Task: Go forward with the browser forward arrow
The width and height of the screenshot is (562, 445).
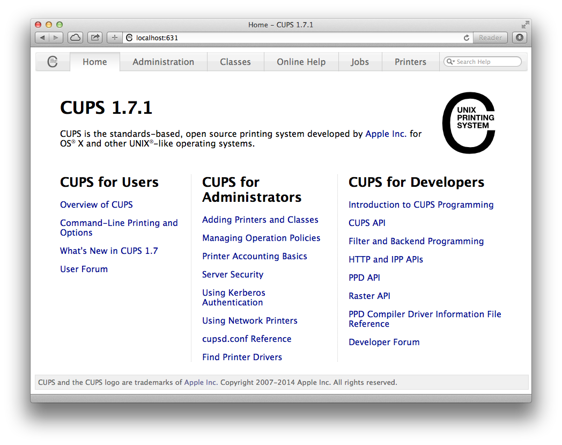Action: pos(56,38)
